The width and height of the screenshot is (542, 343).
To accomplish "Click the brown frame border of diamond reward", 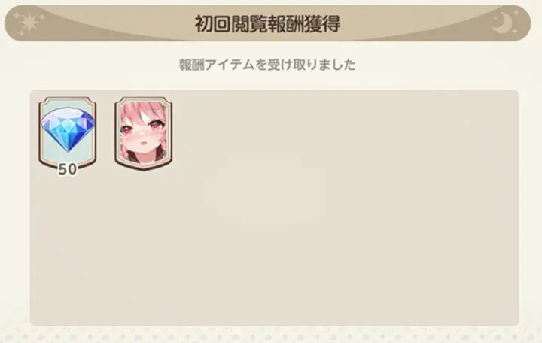I will coord(40,133).
